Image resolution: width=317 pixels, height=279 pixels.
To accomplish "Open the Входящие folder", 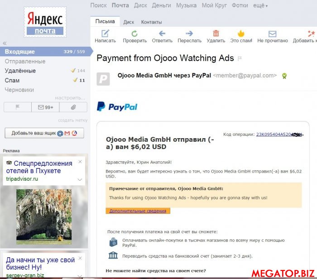I will coord(45,52).
